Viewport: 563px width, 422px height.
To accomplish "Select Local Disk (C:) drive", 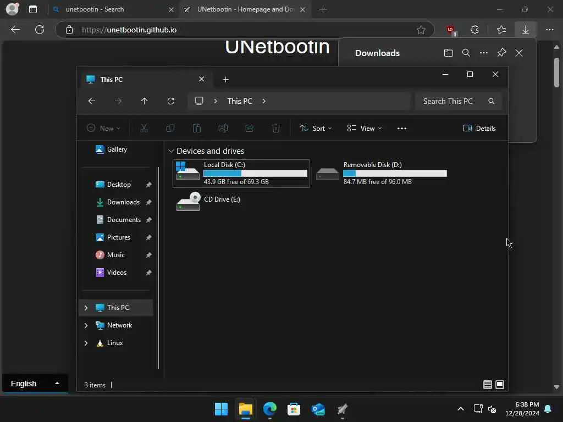I will (x=241, y=173).
